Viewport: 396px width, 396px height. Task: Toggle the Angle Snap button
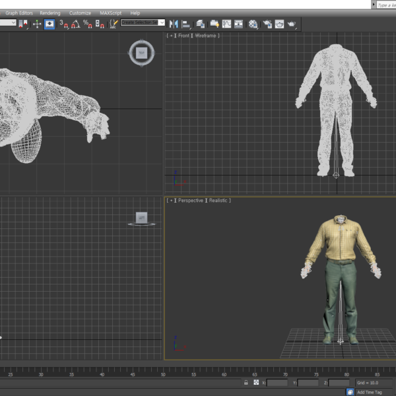pos(75,24)
